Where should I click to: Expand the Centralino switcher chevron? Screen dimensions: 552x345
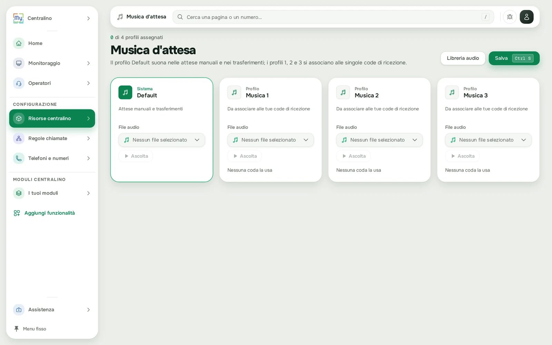point(88,18)
